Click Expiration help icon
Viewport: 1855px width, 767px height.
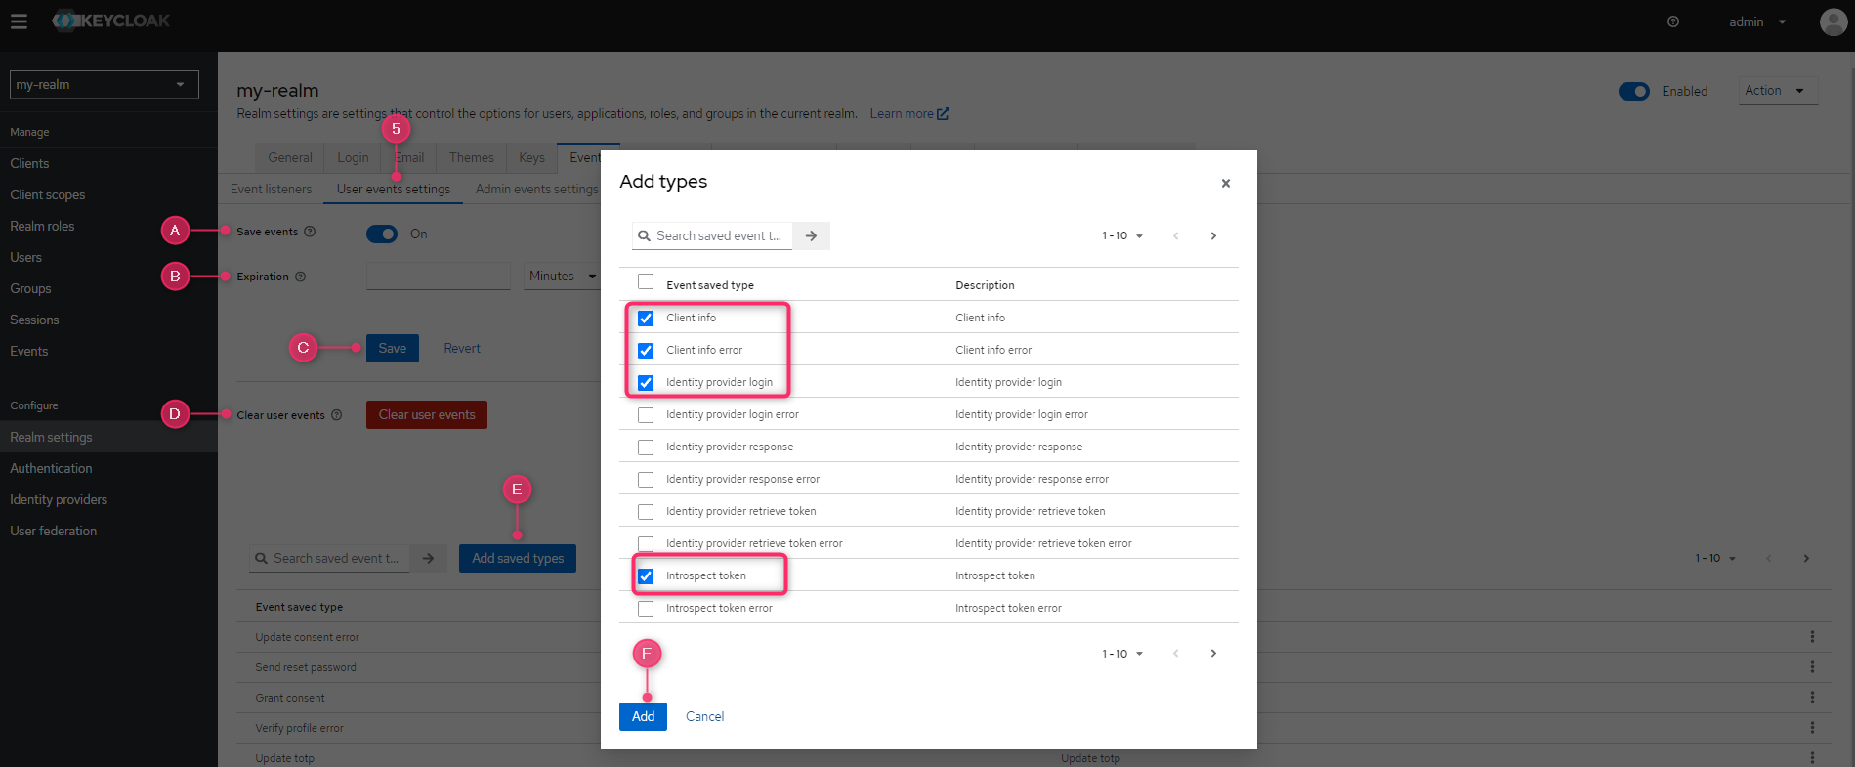[x=301, y=277]
